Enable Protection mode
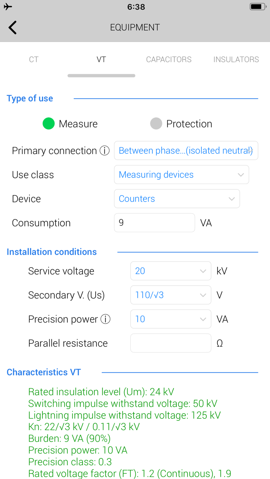This screenshot has width=270, height=479. (x=156, y=124)
